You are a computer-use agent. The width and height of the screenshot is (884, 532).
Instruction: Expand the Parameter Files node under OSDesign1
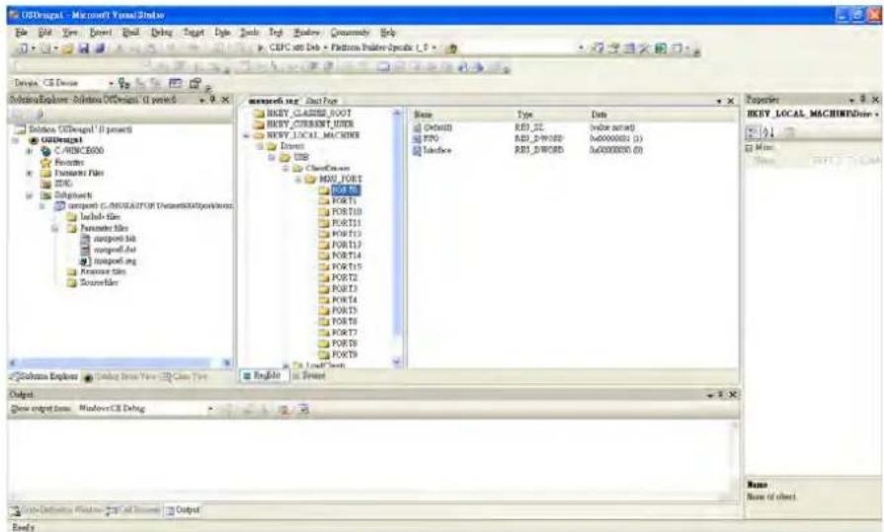pyautogui.click(x=30, y=173)
